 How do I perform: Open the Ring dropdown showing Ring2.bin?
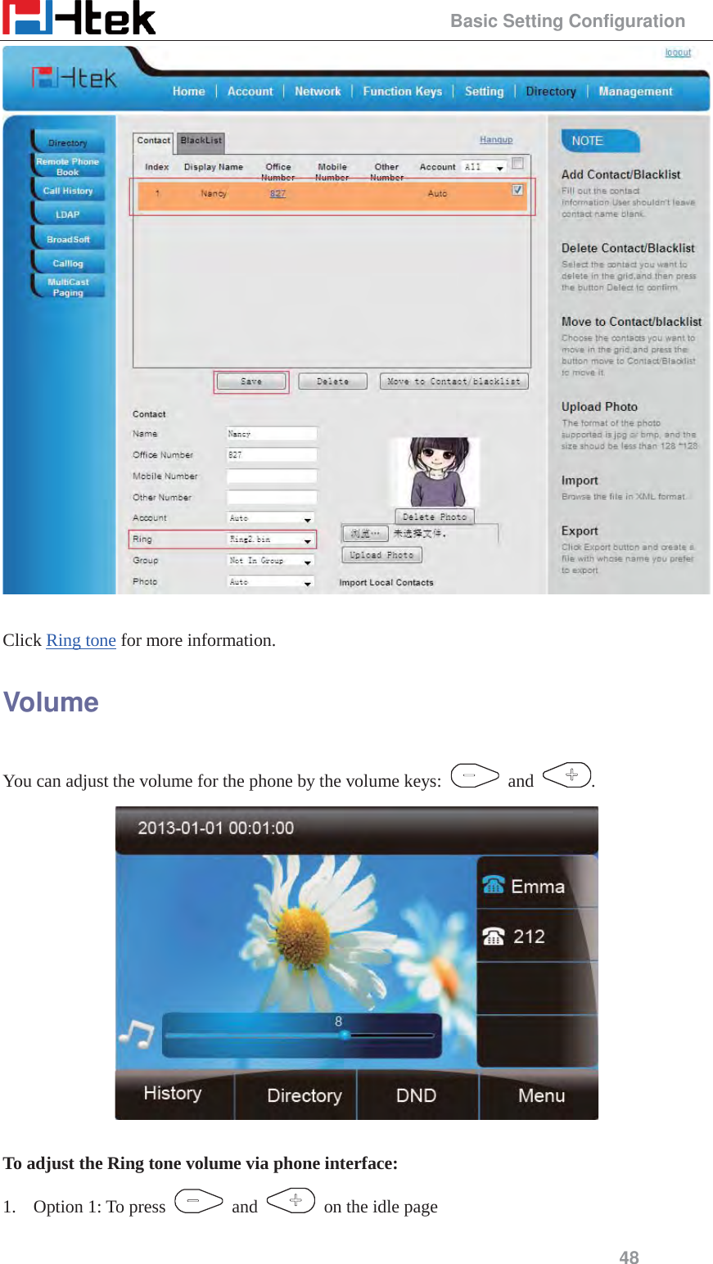(307, 539)
